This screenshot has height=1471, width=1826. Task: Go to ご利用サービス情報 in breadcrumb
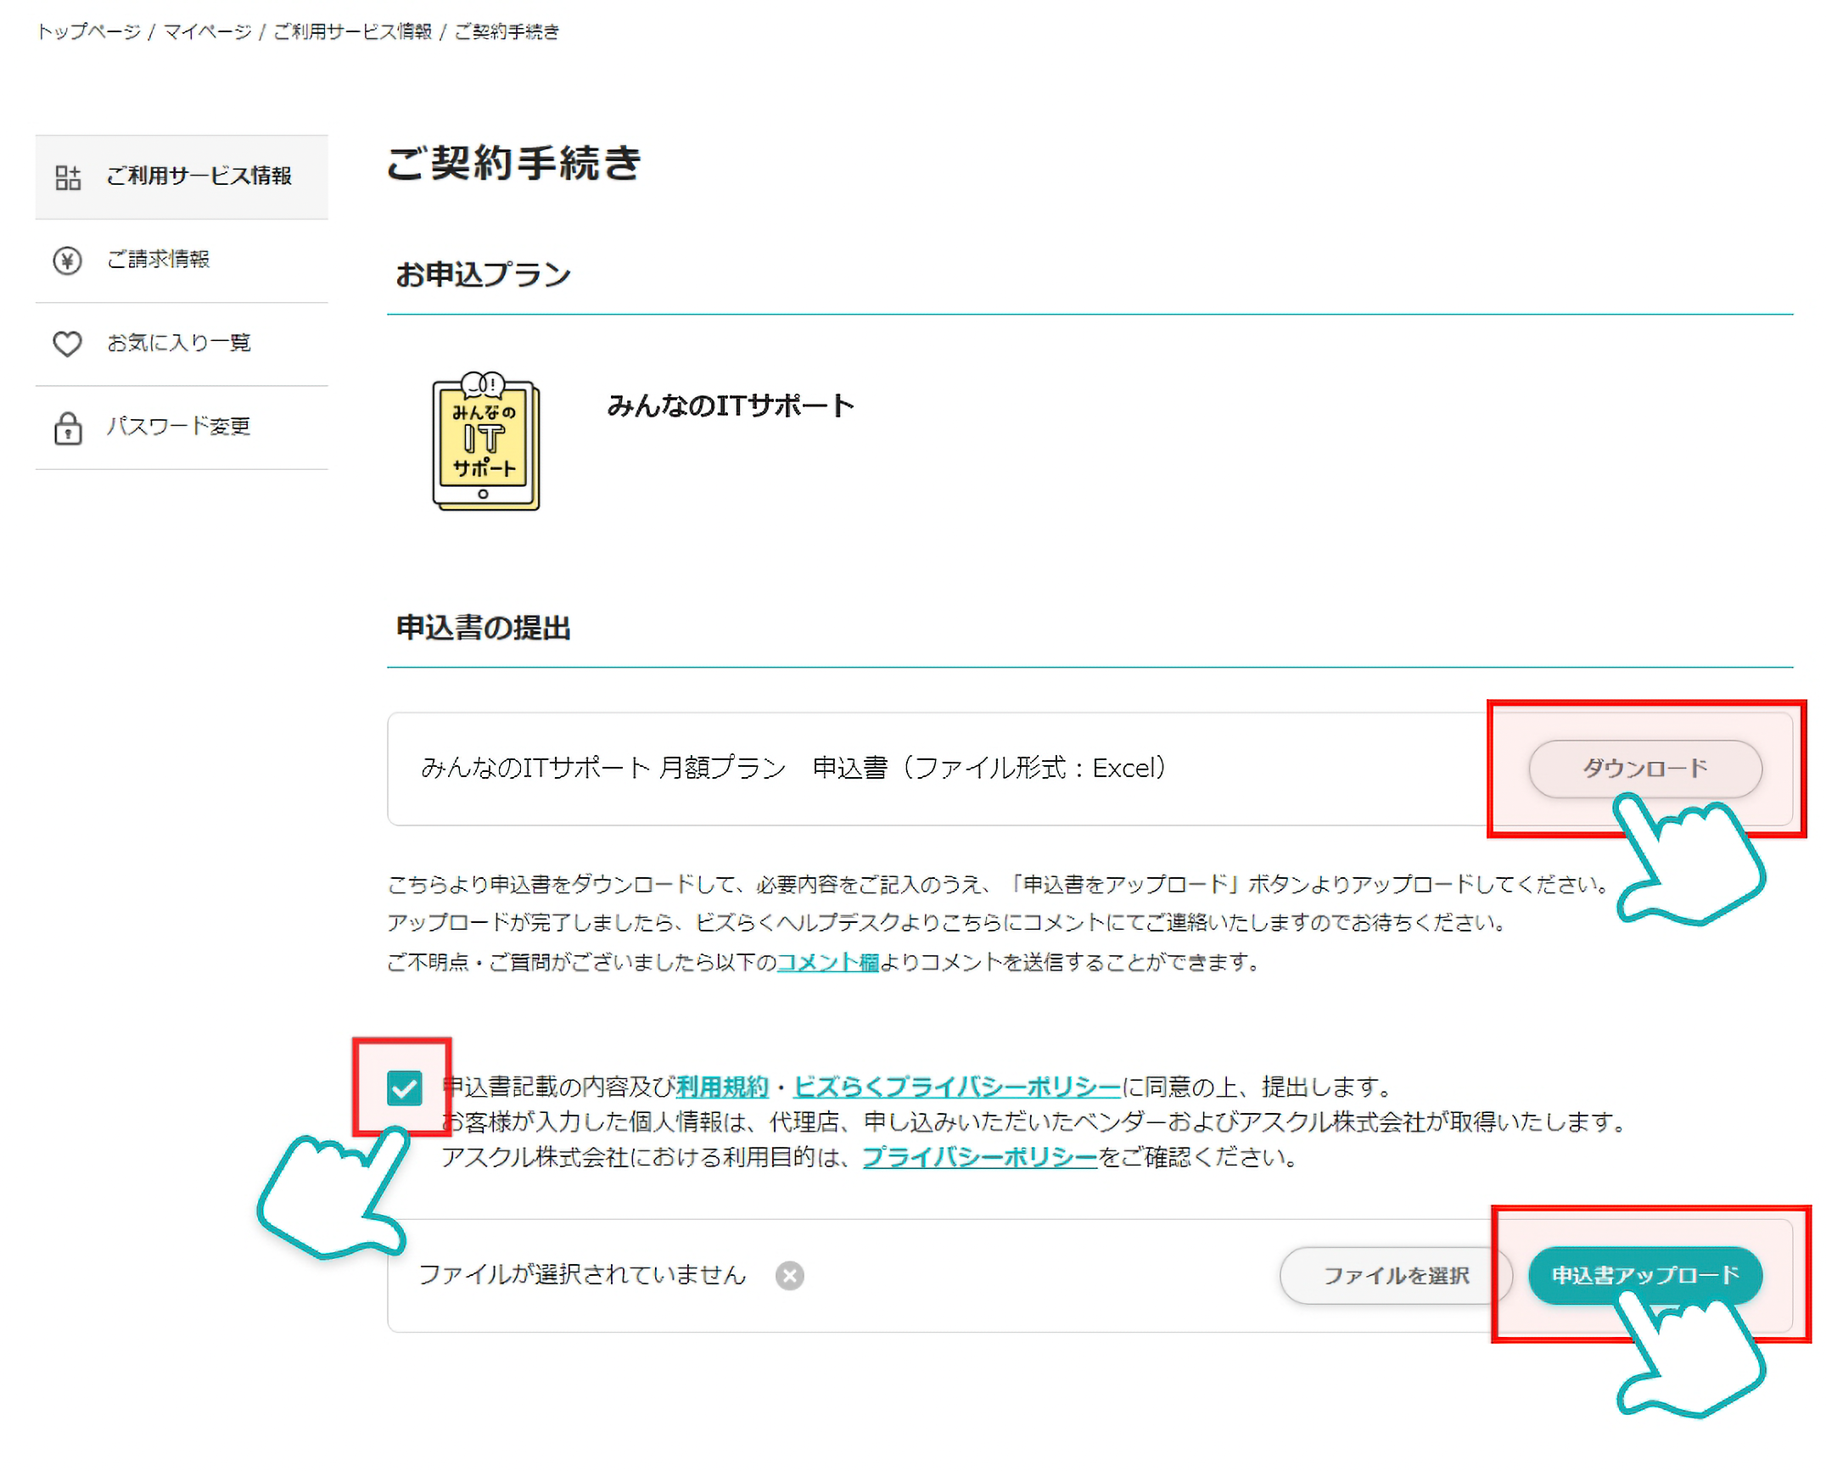point(353,32)
